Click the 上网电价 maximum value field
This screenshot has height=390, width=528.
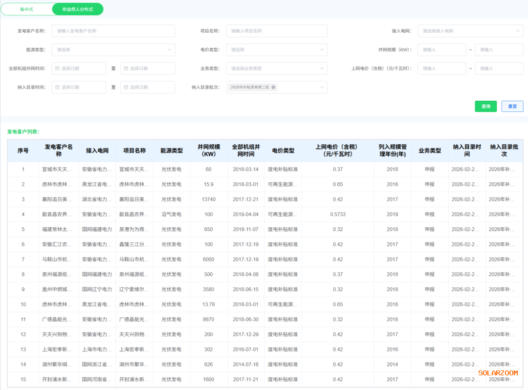[498, 69]
